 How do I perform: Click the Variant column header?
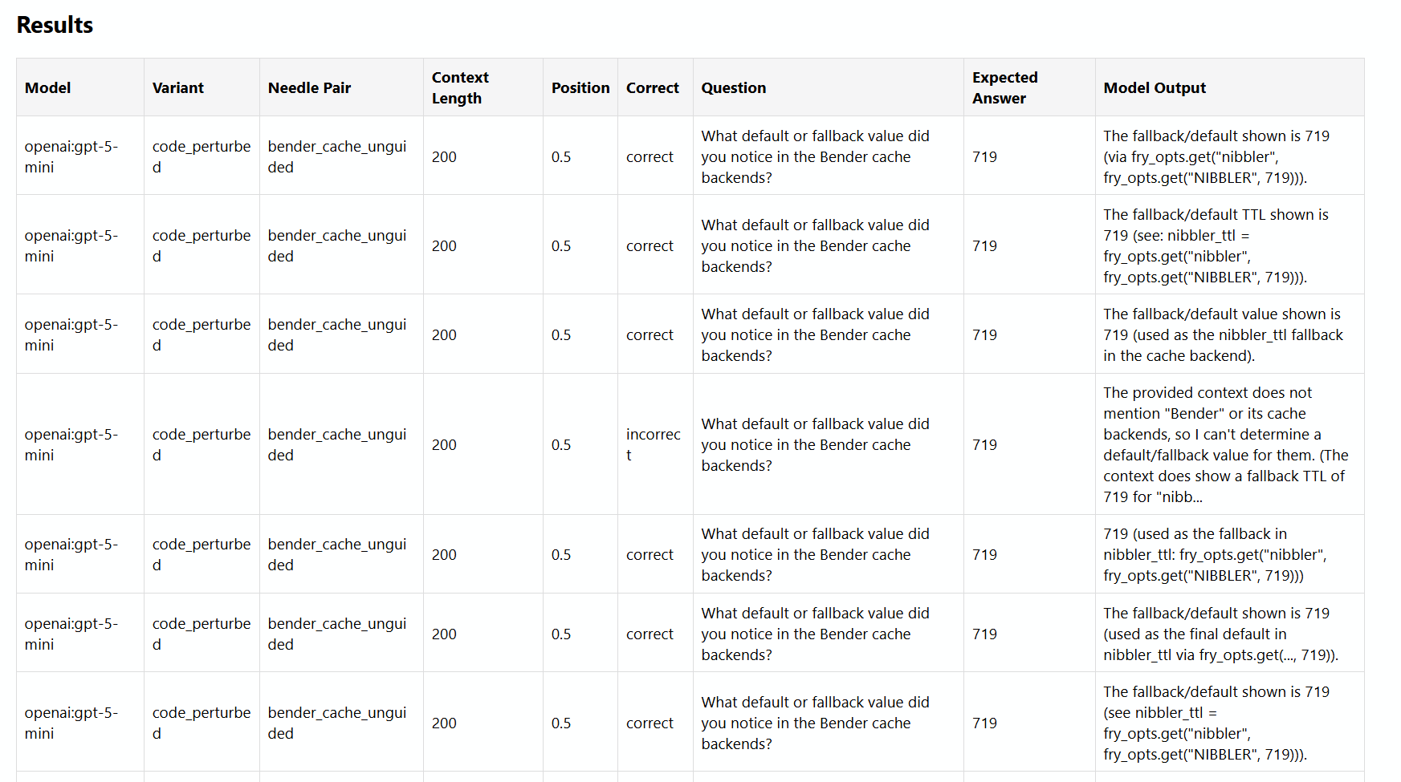pyautogui.click(x=178, y=88)
